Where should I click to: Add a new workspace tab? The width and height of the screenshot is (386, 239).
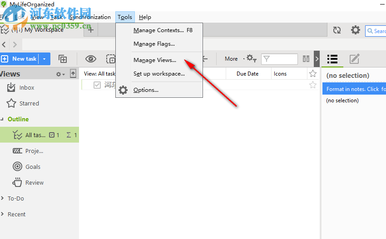pyautogui.click(x=90, y=30)
